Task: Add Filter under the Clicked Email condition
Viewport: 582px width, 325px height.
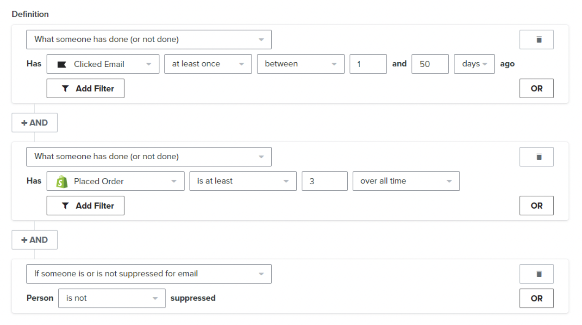Action: tap(85, 89)
